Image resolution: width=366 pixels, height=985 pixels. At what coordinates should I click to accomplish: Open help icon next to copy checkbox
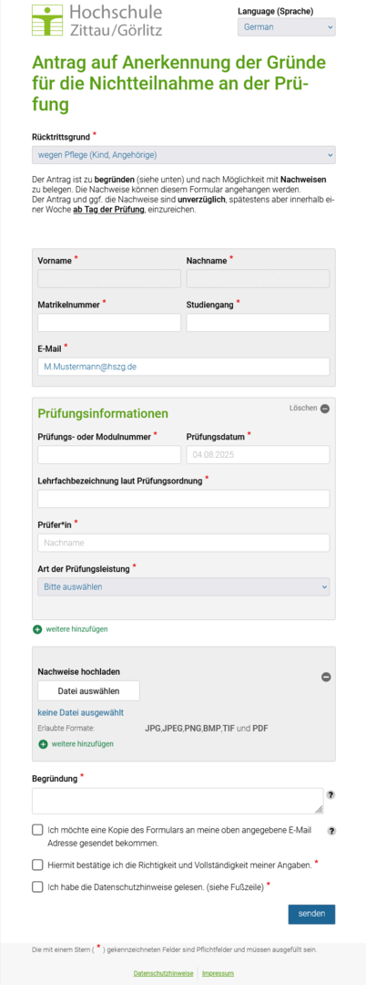coord(331,831)
